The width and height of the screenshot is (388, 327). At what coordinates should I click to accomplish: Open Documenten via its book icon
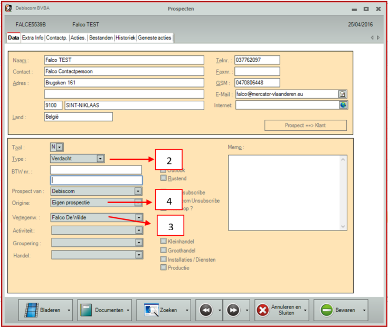[87, 310]
